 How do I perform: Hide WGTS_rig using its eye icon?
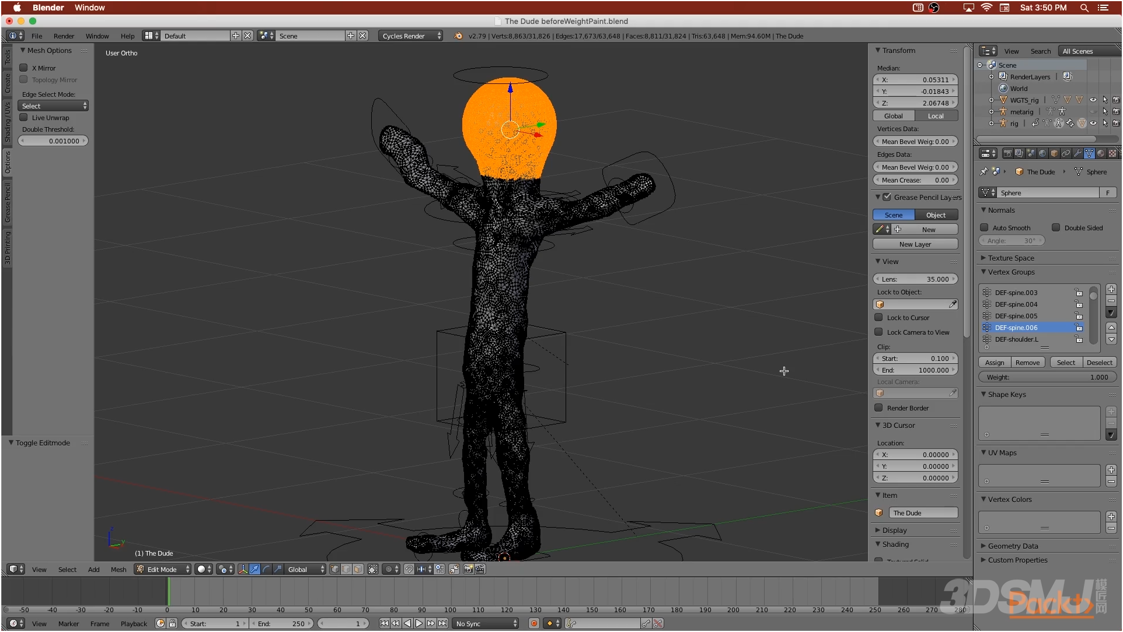(x=1093, y=100)
